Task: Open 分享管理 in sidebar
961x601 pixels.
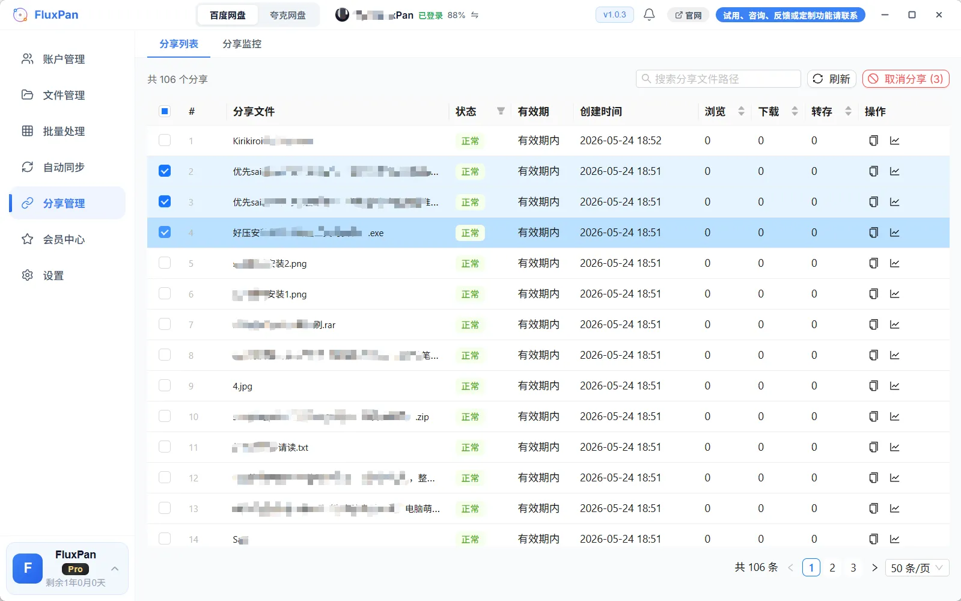Action: pos(67,203)
